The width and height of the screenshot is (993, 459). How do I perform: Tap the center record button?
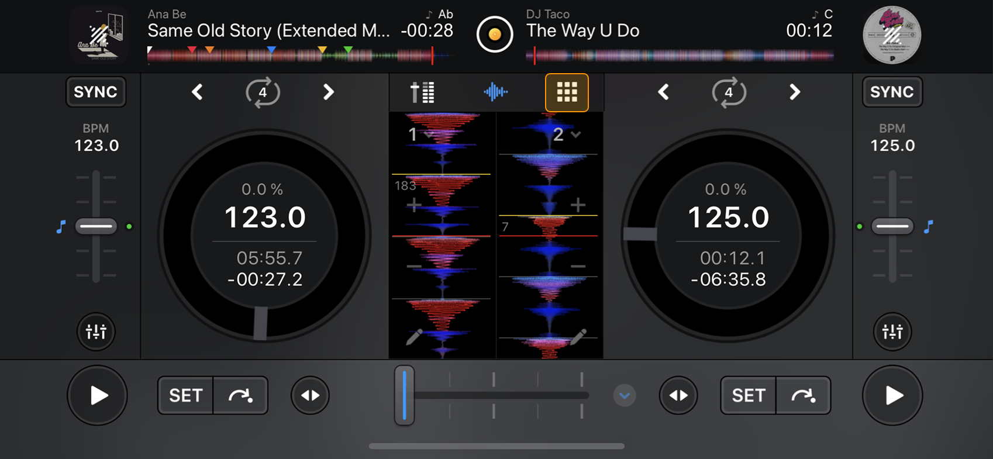point(495,34)
